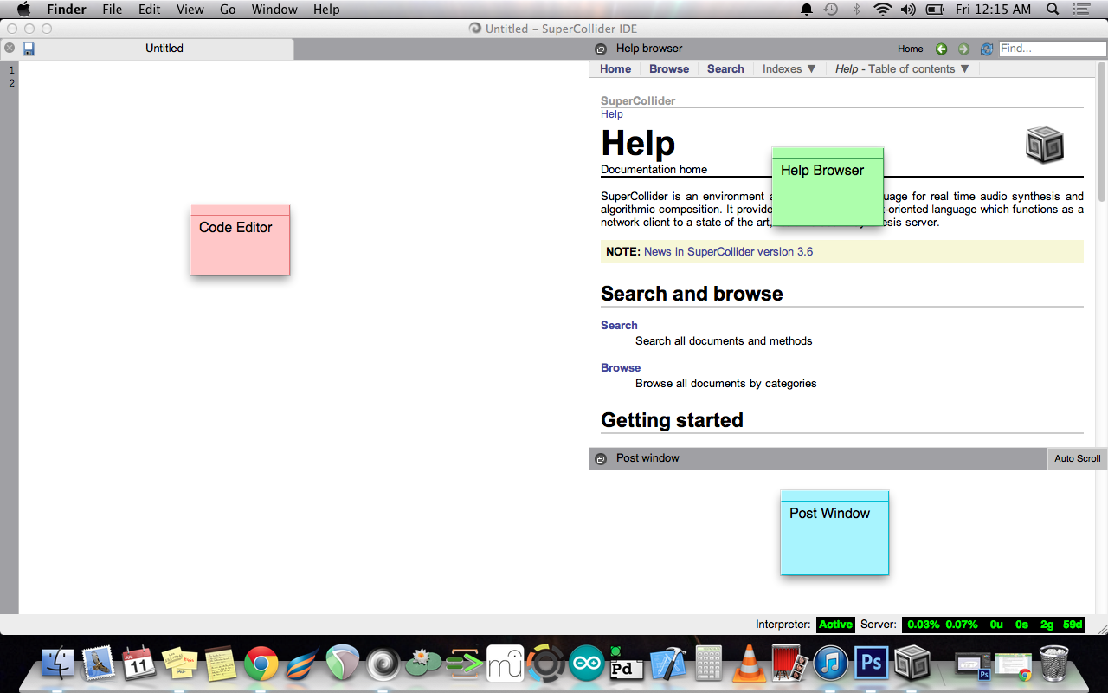The height and width of the screenshot is (693, 1108).
Task: Reload the Help browser page
Action: click(x=986, y=49)
